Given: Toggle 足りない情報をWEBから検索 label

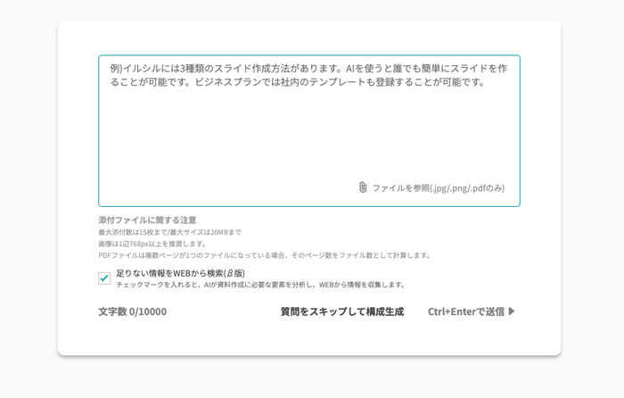Looking at the screenshot, I should pos(180,273).
